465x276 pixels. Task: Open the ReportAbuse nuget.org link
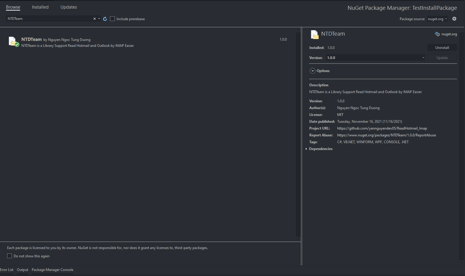[386, 135]
